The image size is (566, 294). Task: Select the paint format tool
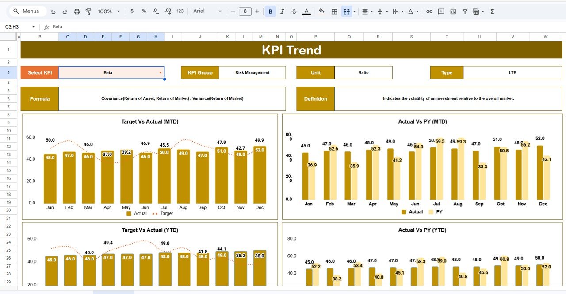[x=88, y=11]
